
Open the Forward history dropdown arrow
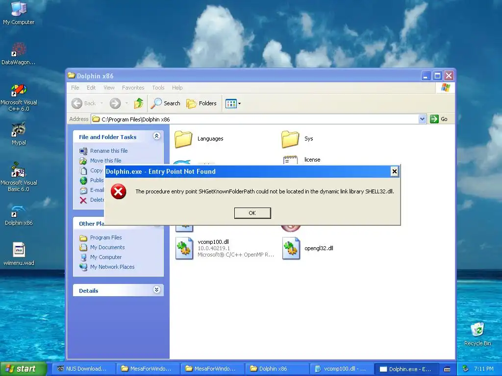point(126,103)
